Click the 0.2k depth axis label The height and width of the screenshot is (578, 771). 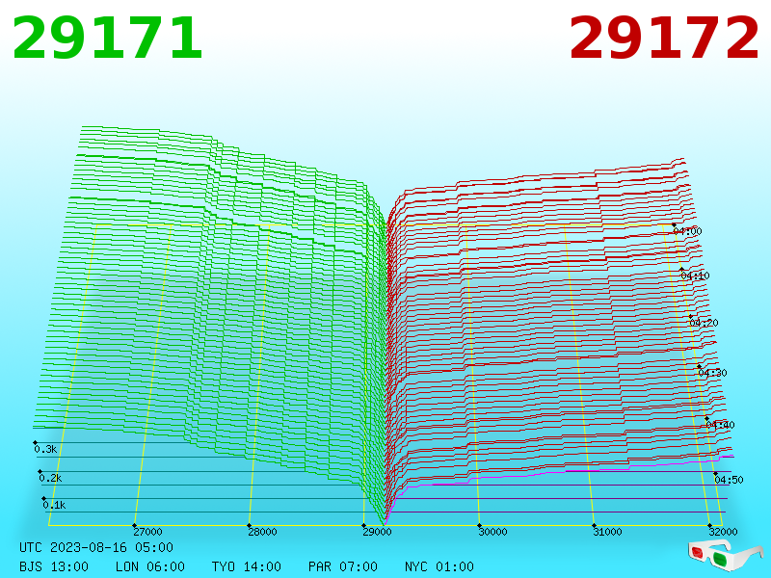tap(50, 478)
